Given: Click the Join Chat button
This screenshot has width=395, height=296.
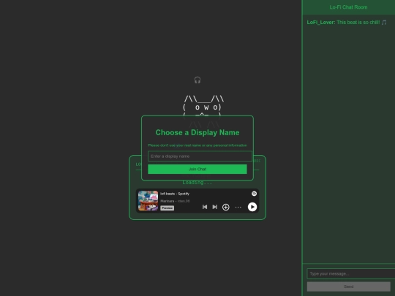Looking at the screenshot, I should [x=197, y=169].
